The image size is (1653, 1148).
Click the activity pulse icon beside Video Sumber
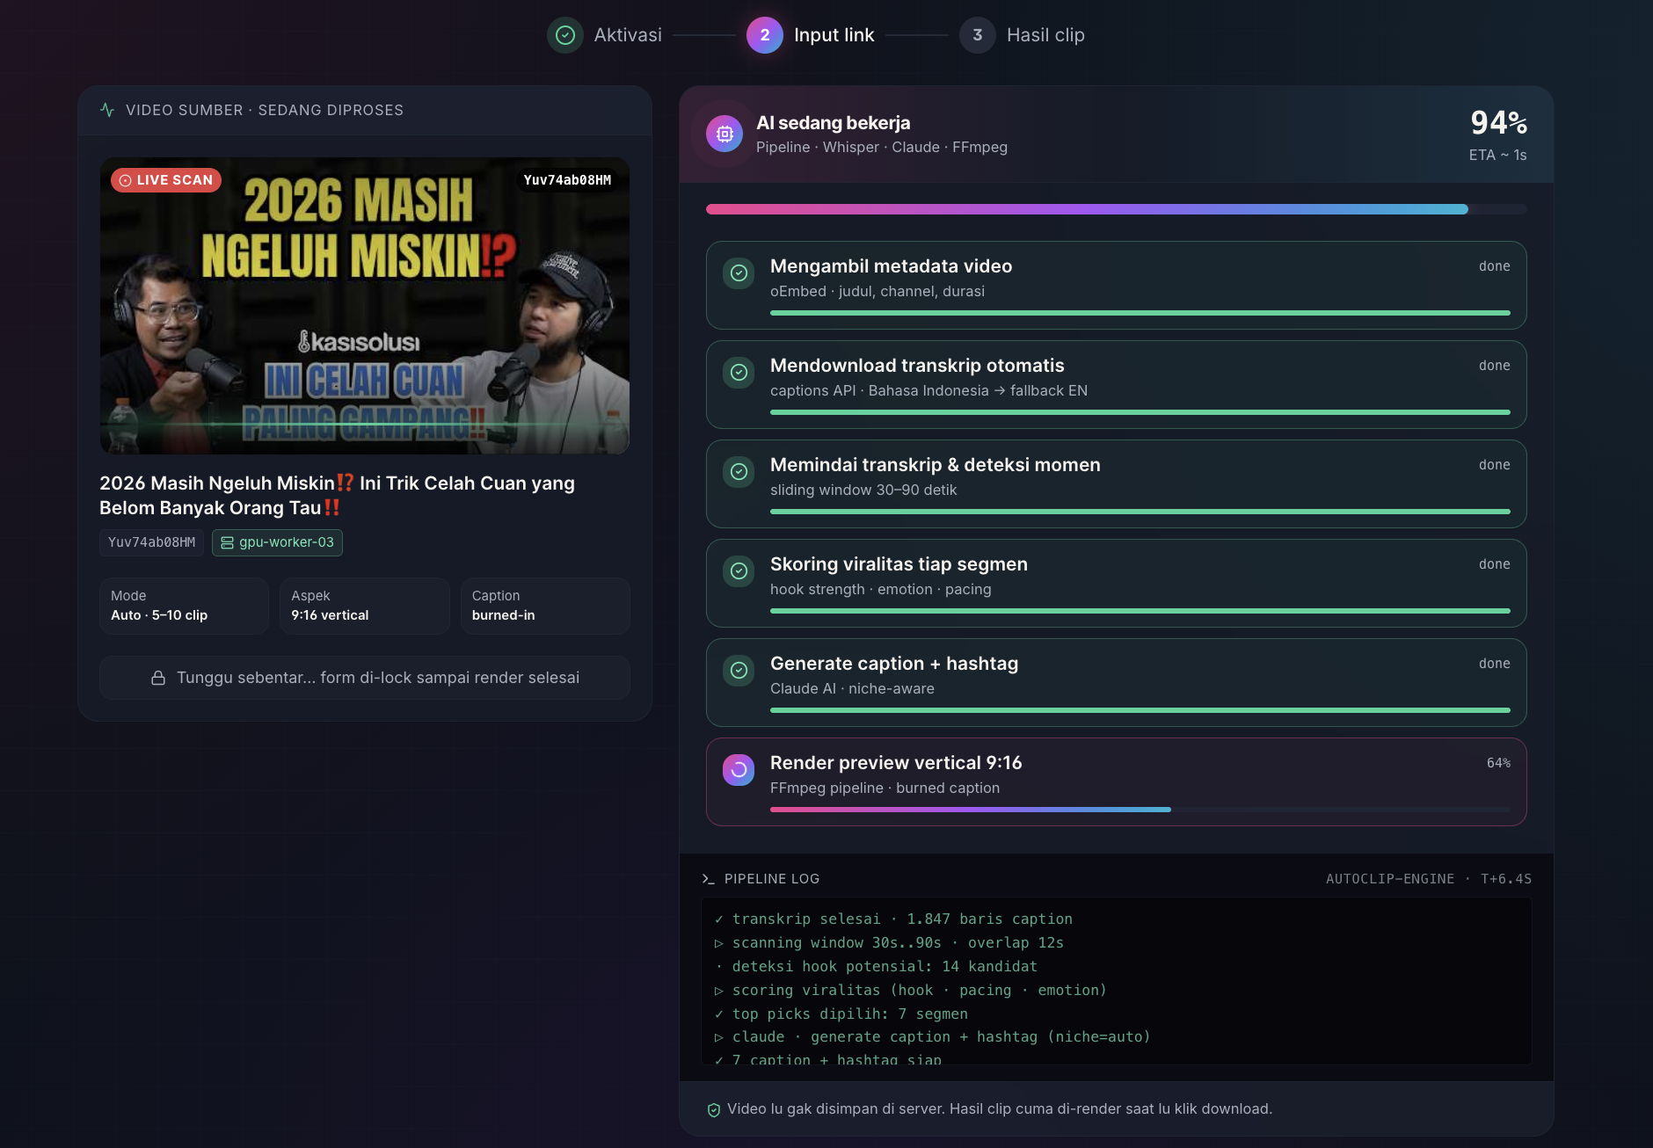107,110
